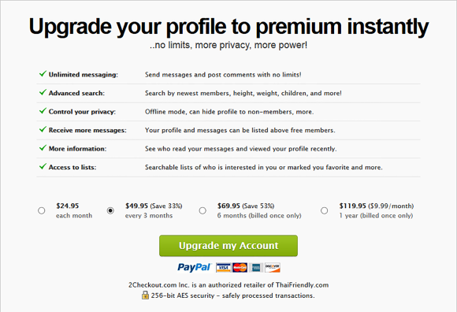This screenshot has width=457, height=312.
Task: Select the $49.95 every 3 months option
Action: (x=110, y=210)
